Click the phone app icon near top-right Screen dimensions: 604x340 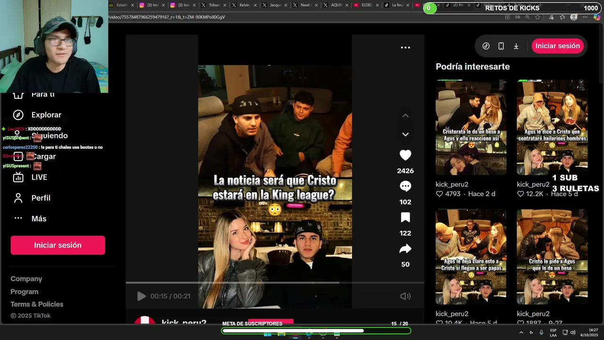[x=501, y=46]
